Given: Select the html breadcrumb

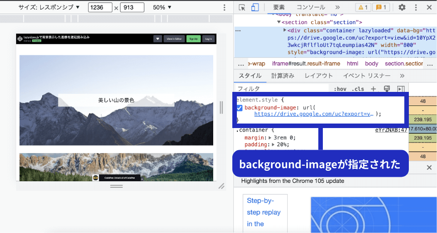Looking at the screenshot, I should 353,63.
